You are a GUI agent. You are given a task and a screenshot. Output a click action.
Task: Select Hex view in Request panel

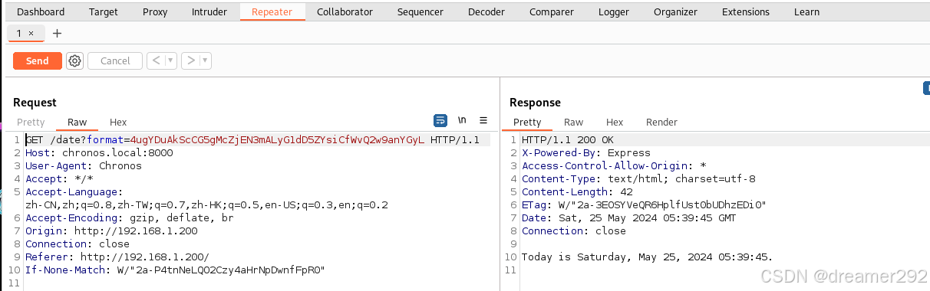pyautogui.click(x=118, y=123)
